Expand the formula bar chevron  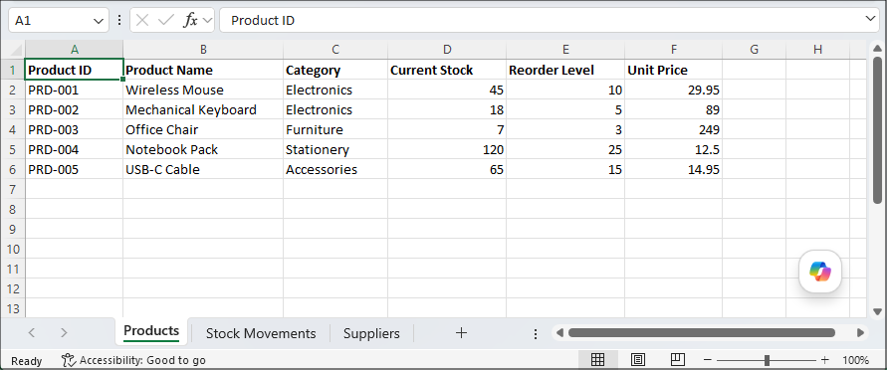pyautogui.click(x=870, y=20)
